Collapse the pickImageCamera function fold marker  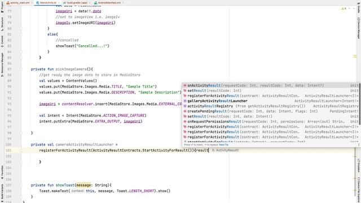[x=21, y=69]
